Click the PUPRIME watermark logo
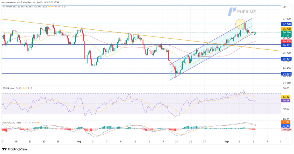The image size is (294, 154). 242,12
